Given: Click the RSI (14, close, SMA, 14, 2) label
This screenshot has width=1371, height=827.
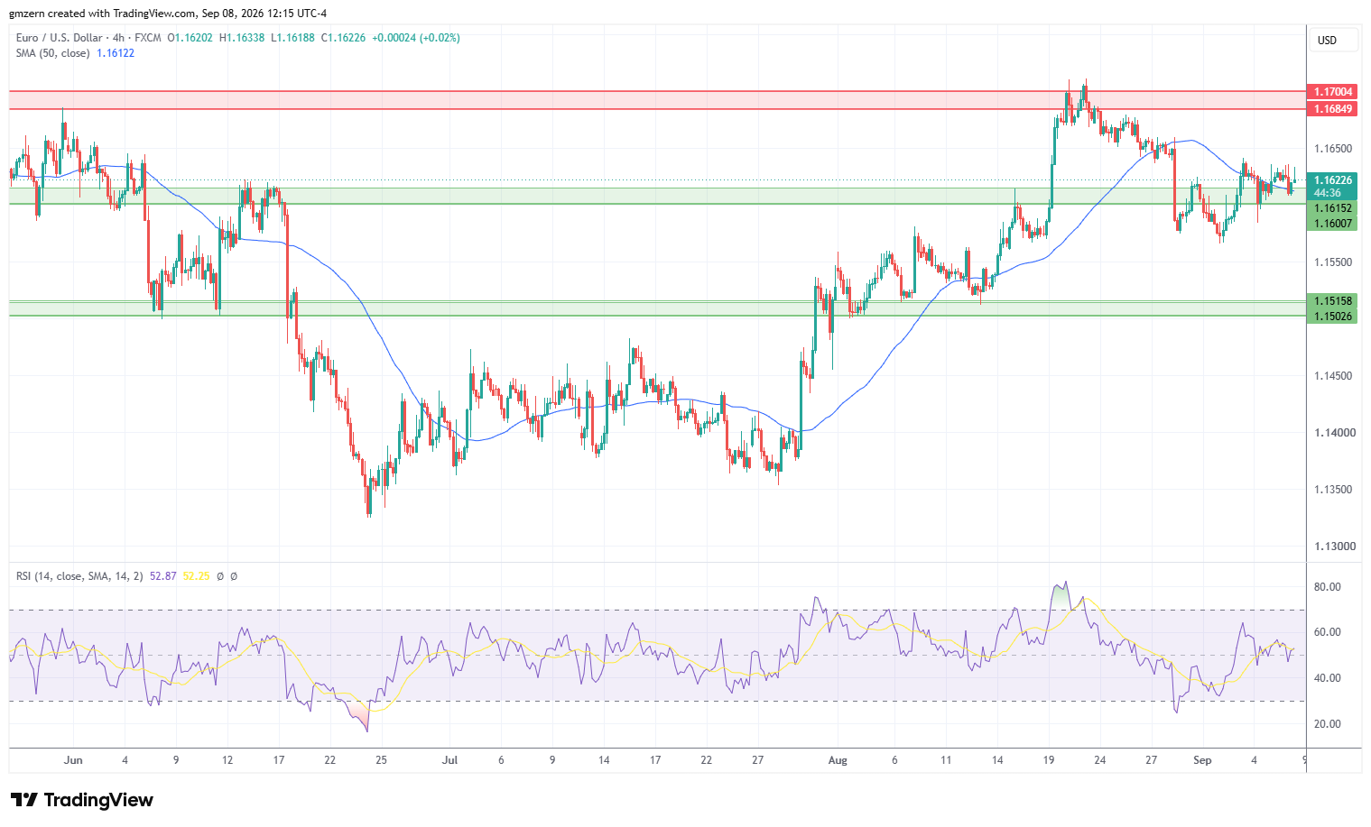Looking at the screenshot, I should pyautogui.click(x=79, y=576).
